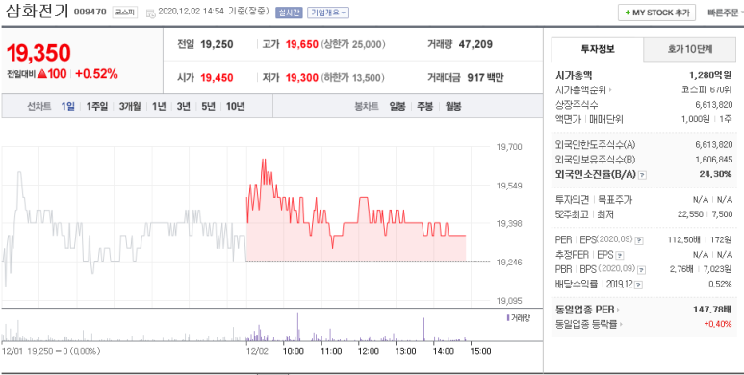Click the help icon next to 배당수익률 2019.12
744x375 pixels.
(639, 285)
